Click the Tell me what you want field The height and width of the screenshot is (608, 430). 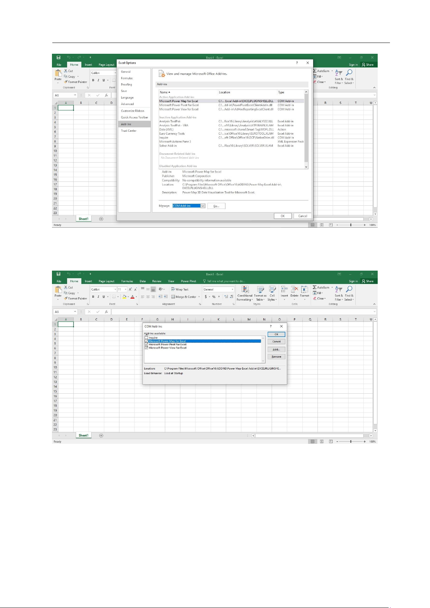226,281
